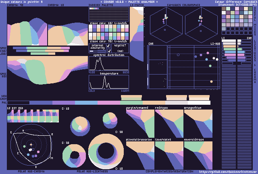Screen dimensions: 258x174
Task: Select the red/cyan desaturation chart
Action: [x=169, y=124]
